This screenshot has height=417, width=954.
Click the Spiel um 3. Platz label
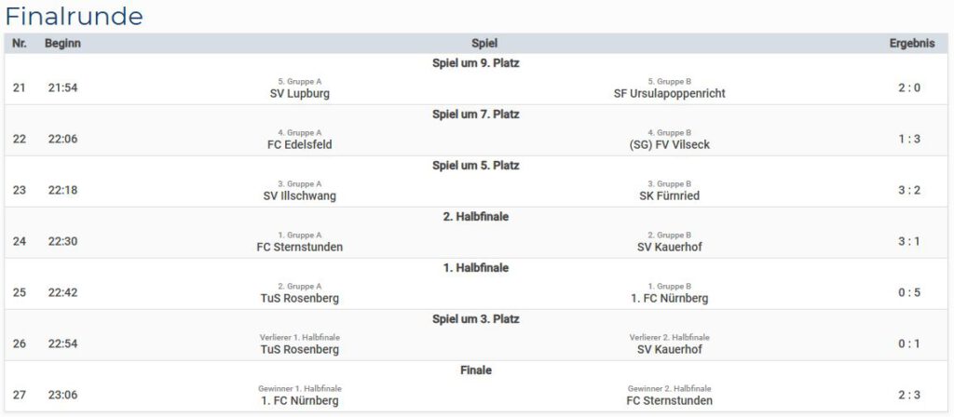click(x=476, y=319)
